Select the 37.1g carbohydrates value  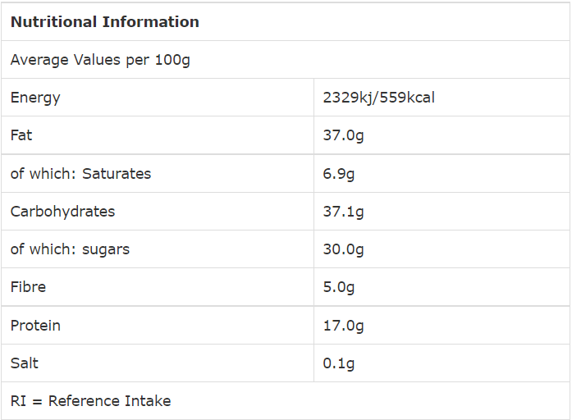coord(343,212)
